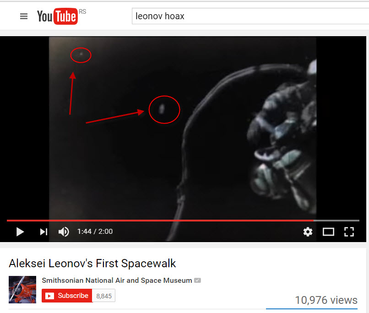Viewport: 369px width, 313px height.
Task: Click the 10,976 views counter
Action: [x=326, y=300]
